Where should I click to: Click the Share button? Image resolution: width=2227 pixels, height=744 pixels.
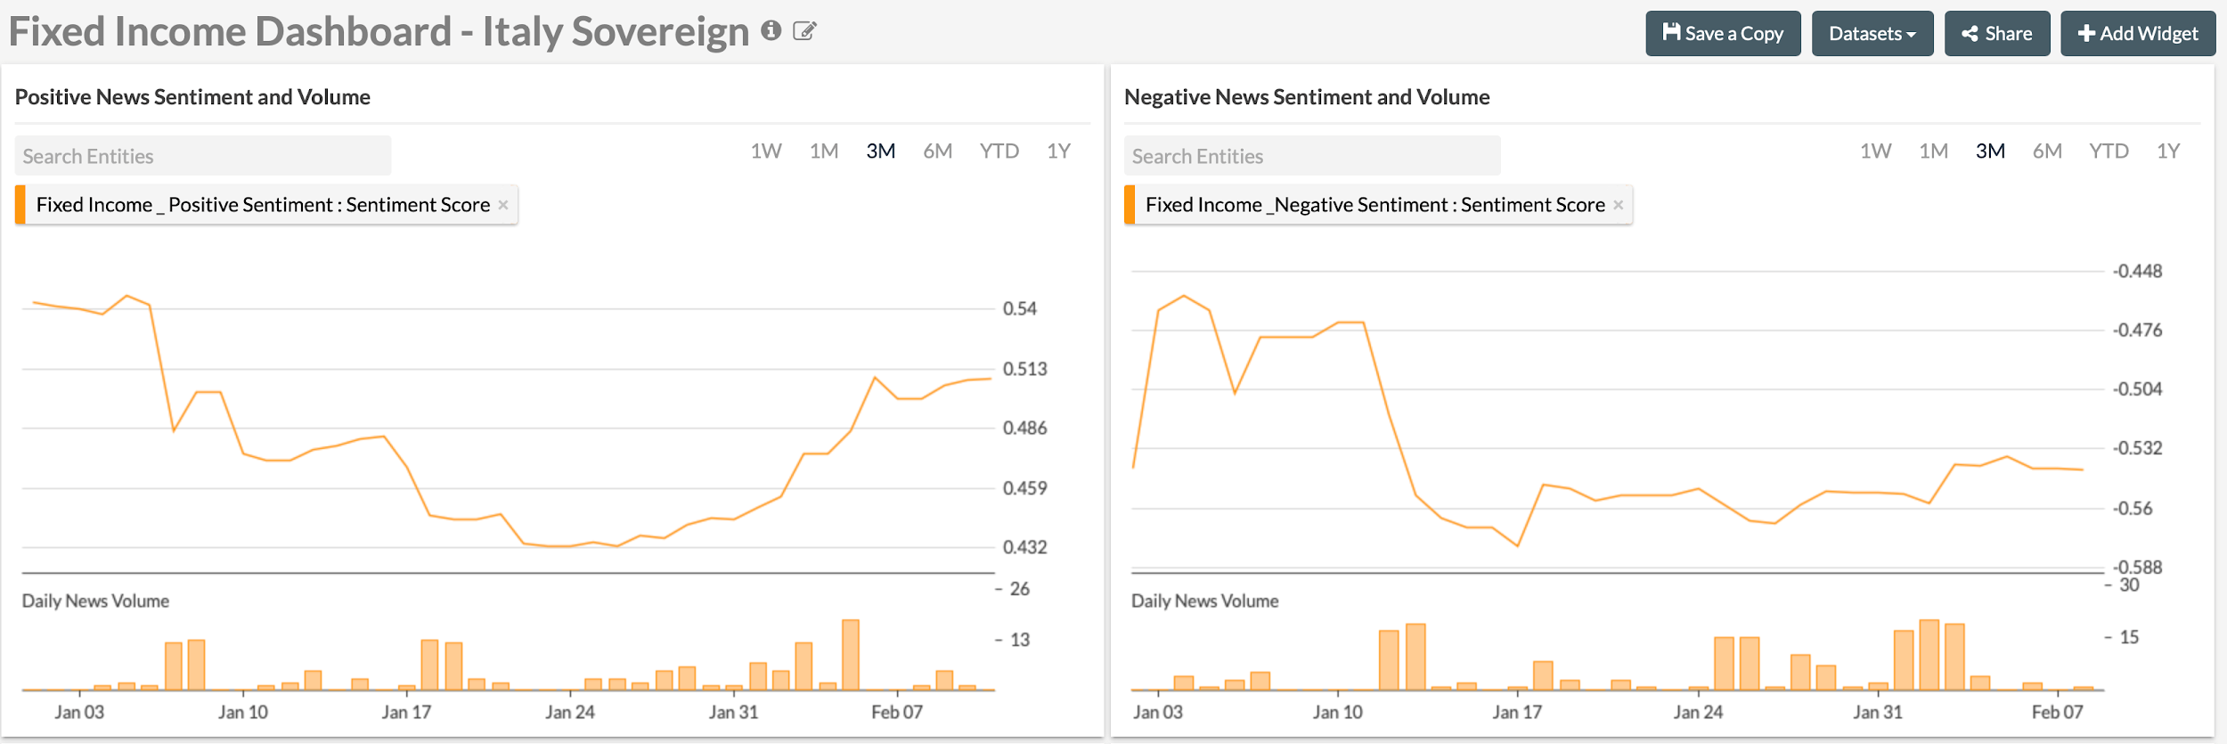tap(1996, 34)
